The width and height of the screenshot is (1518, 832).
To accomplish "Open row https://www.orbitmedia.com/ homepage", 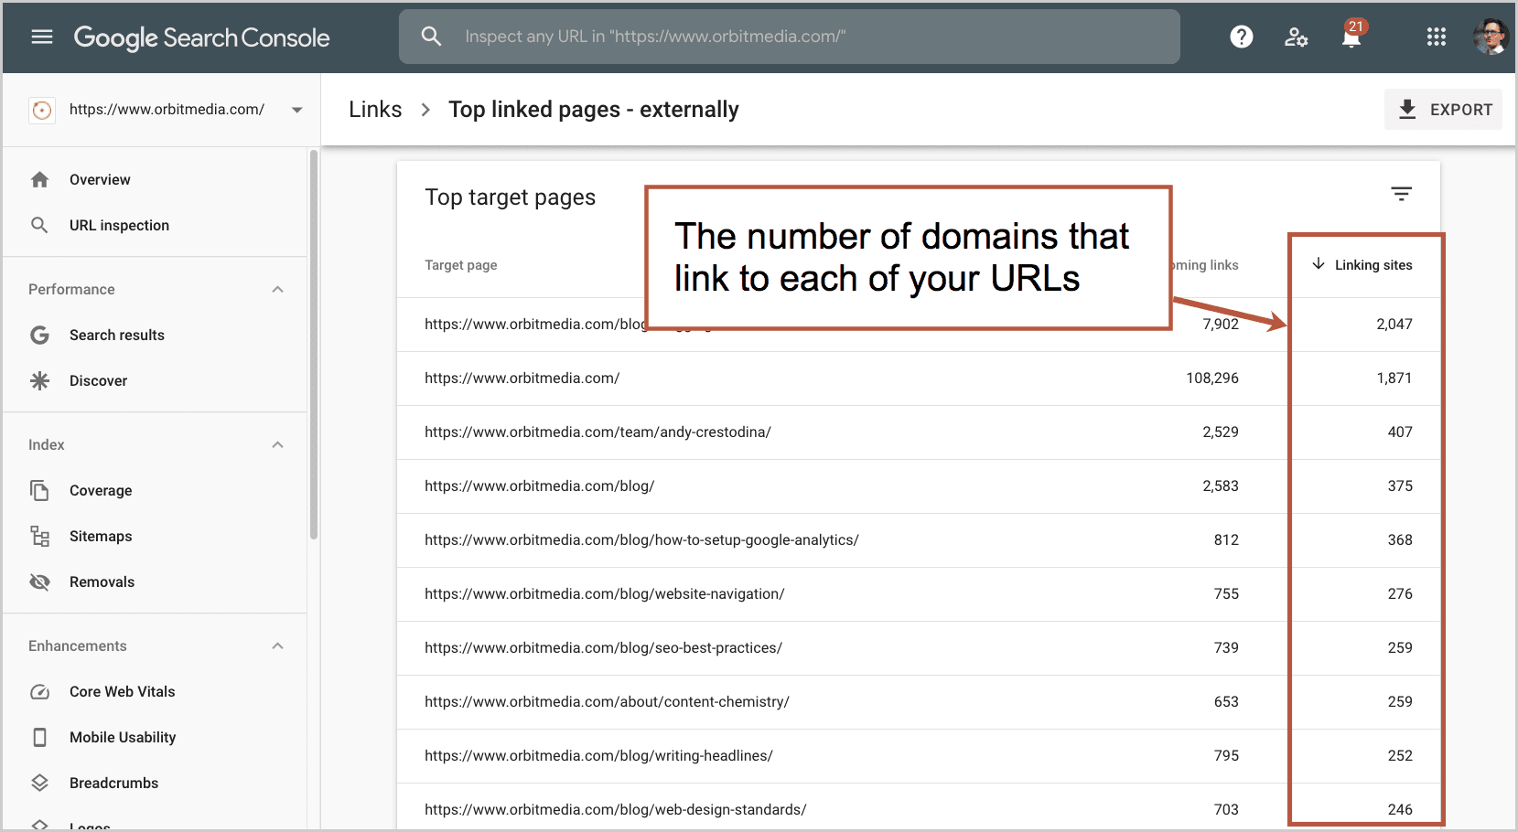I will 919,379.
